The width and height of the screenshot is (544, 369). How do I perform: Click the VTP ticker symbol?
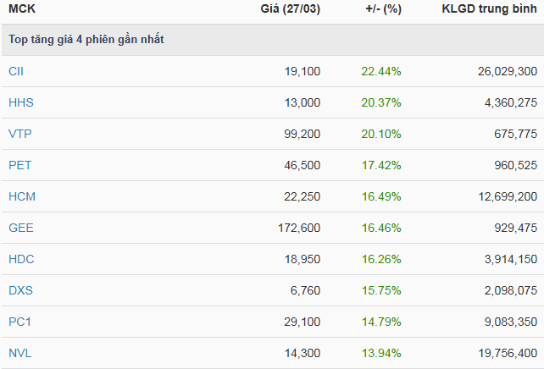tap(20, 134)
